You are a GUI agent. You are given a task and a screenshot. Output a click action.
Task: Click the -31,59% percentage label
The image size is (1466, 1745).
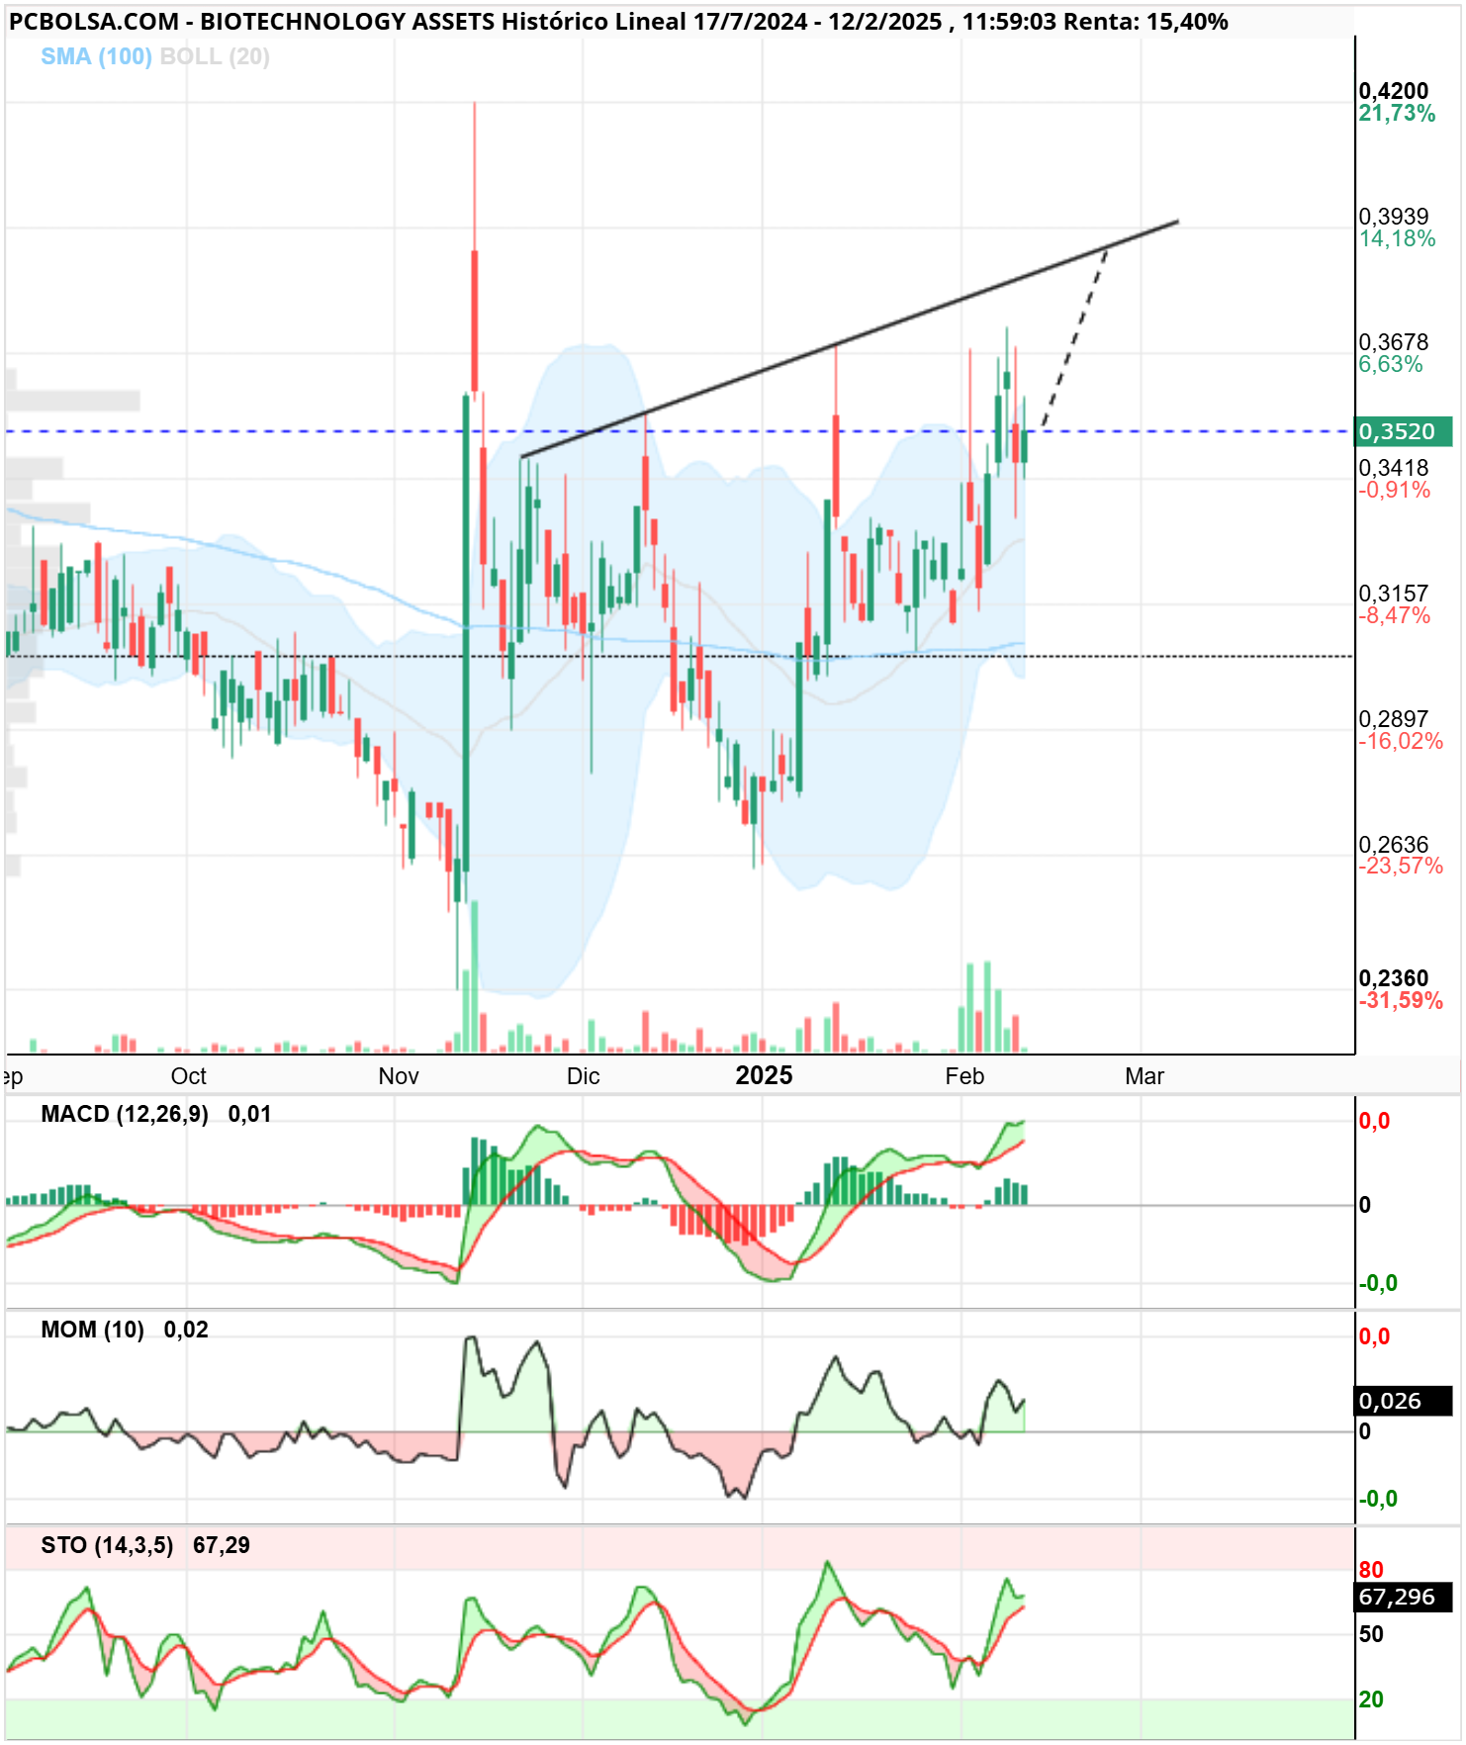pos(1400,1001)
